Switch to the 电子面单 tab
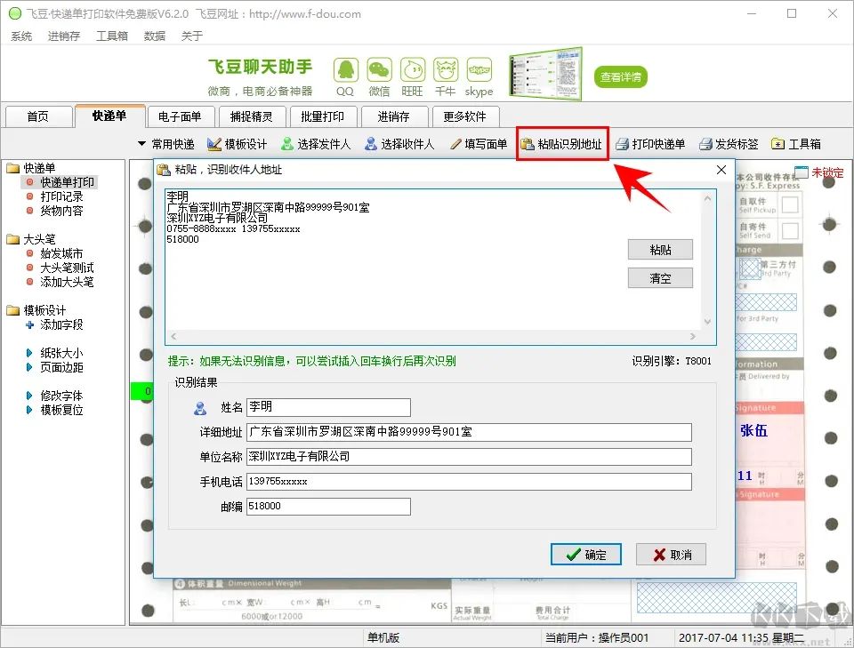 [180, 116]
